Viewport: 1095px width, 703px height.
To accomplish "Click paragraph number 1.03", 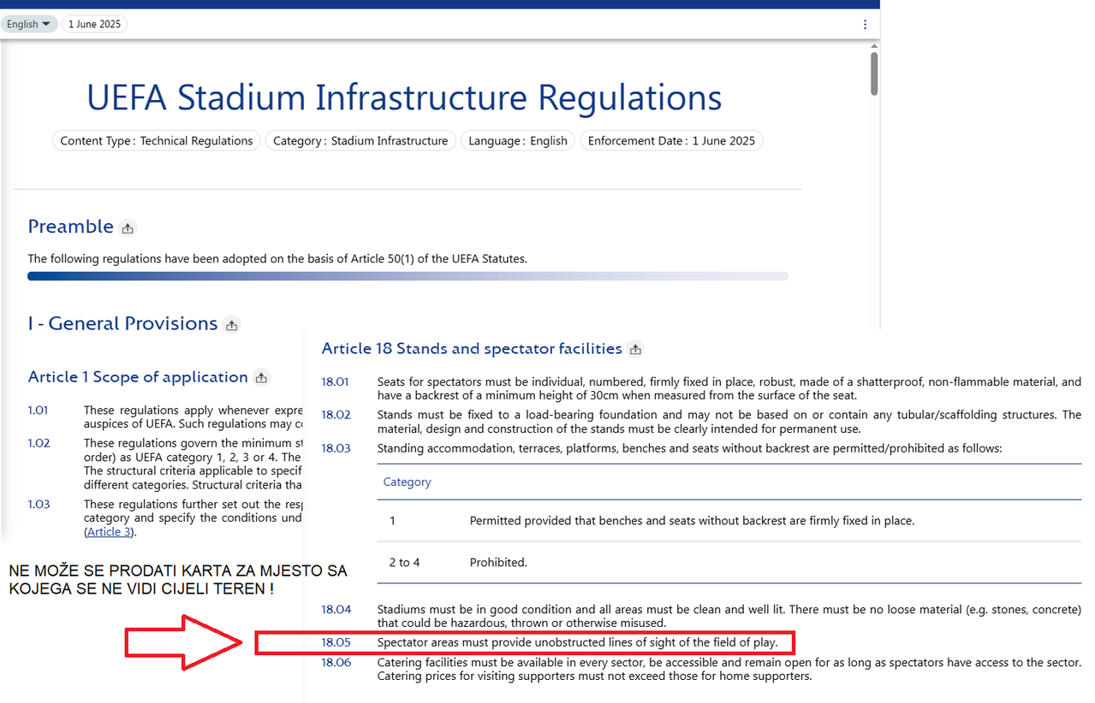I will [x=39, y=505].
